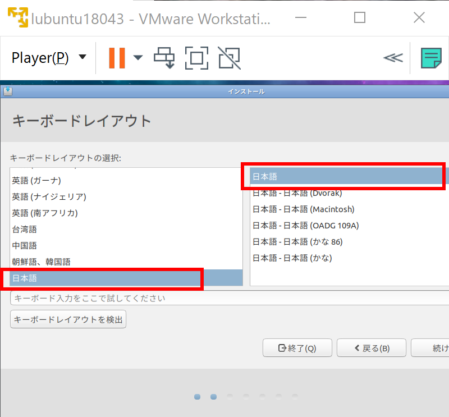This screenshot has height=417, width=449.
Task: Minimize the VMware Workstation window
Action: point(301,18)
